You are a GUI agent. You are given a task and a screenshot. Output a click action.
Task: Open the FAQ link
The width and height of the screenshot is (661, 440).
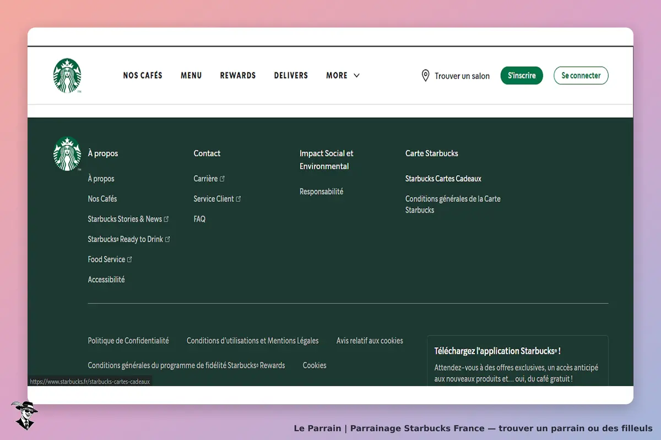(x=199, y=219)
